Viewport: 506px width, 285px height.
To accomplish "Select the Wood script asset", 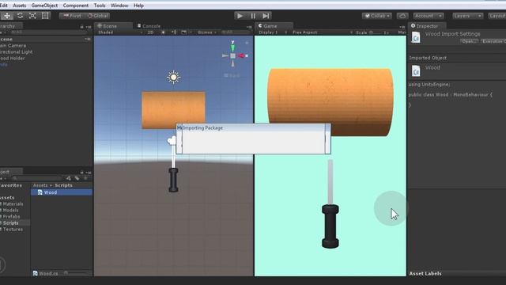I will click(x=62, y=192).
